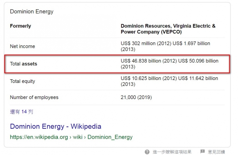238x155 pixels.
Task: Expand the 還有 14 列 rows
Action: point(21,112)
